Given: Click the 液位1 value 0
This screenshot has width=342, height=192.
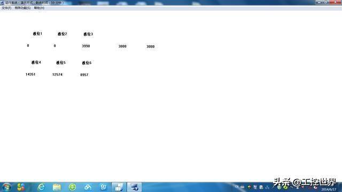Looking at the screenshot, I should [x=28, y=45].
